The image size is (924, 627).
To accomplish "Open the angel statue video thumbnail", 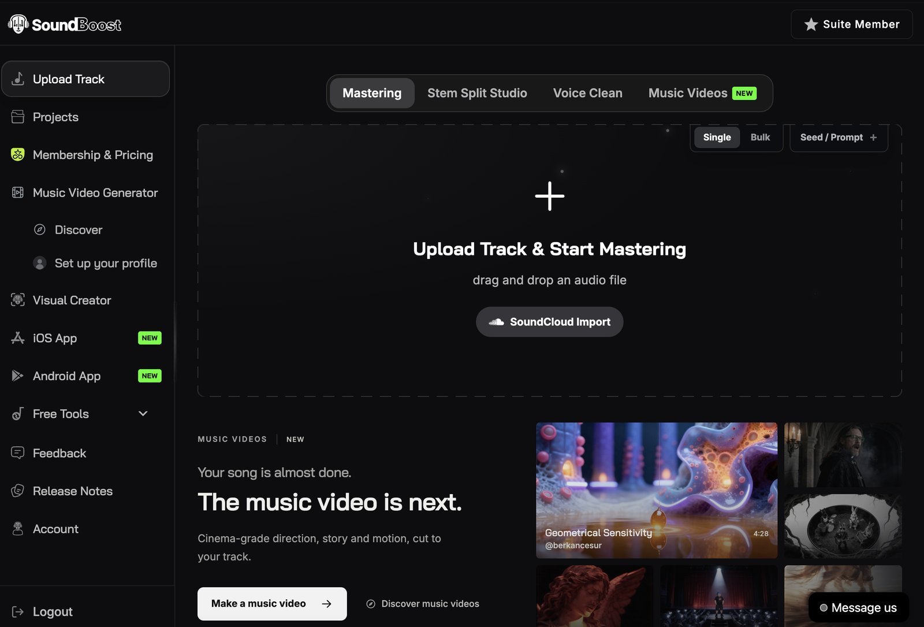I will click(x=595, y=596).
